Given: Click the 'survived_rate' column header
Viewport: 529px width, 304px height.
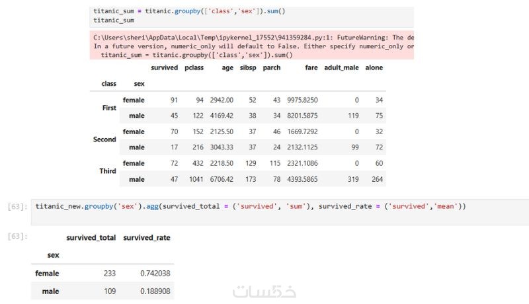Looking at the screenshot, I should (147, 238).
